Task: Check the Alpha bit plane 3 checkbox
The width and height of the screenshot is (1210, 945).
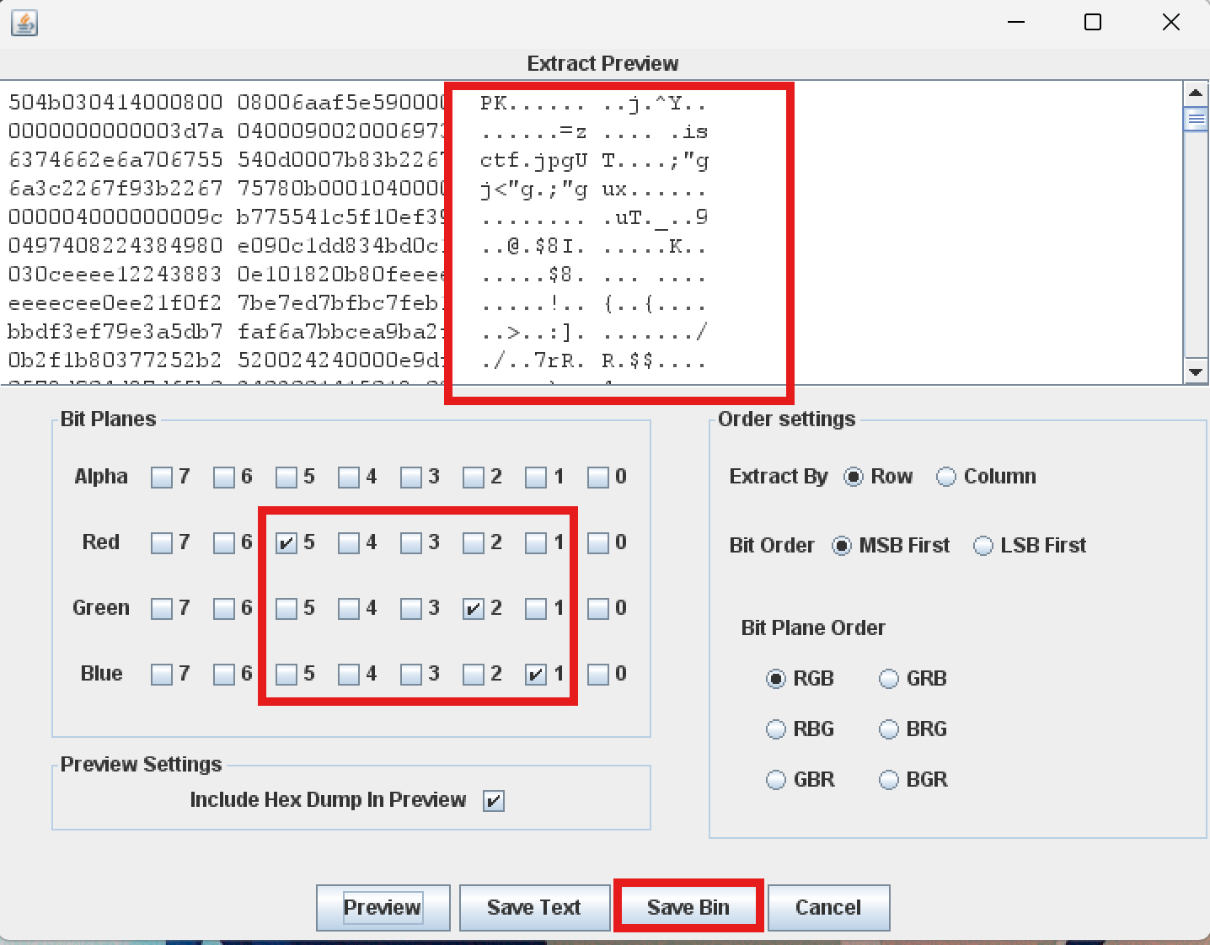Action: (x=410, y=478)
